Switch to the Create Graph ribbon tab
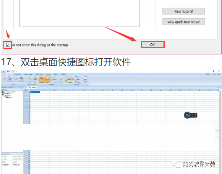This screenshot has width=222, height=174. 28,74
